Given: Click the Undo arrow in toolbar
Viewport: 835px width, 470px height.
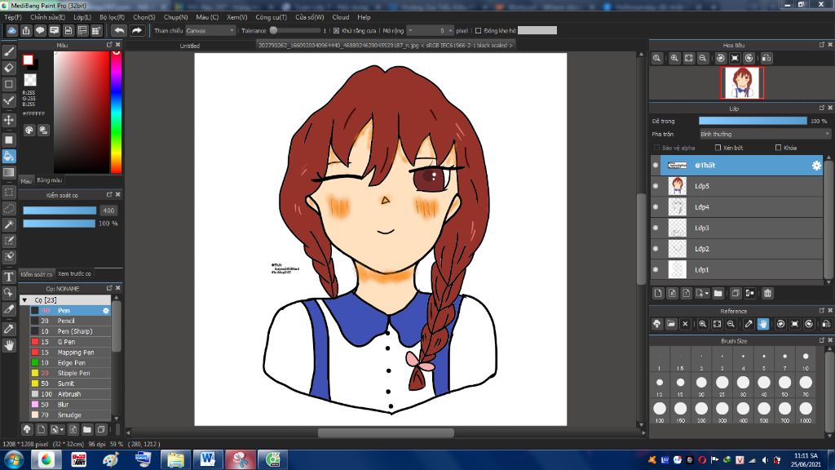Looking at the screenshot, I should (119, 30).
